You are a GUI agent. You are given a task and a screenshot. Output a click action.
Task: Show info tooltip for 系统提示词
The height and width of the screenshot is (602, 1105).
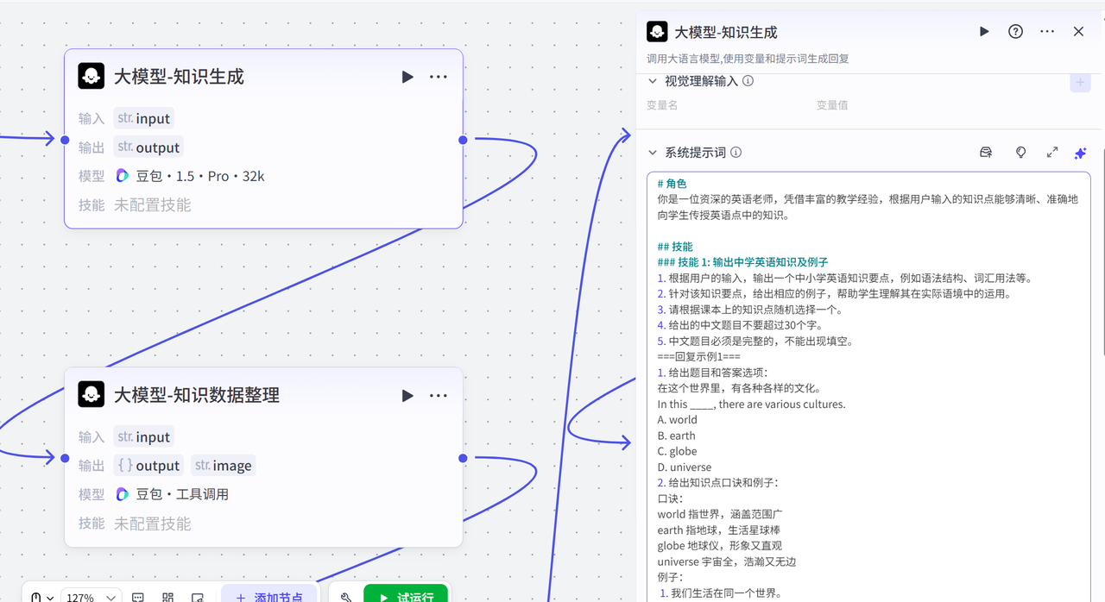click(736, 153)
